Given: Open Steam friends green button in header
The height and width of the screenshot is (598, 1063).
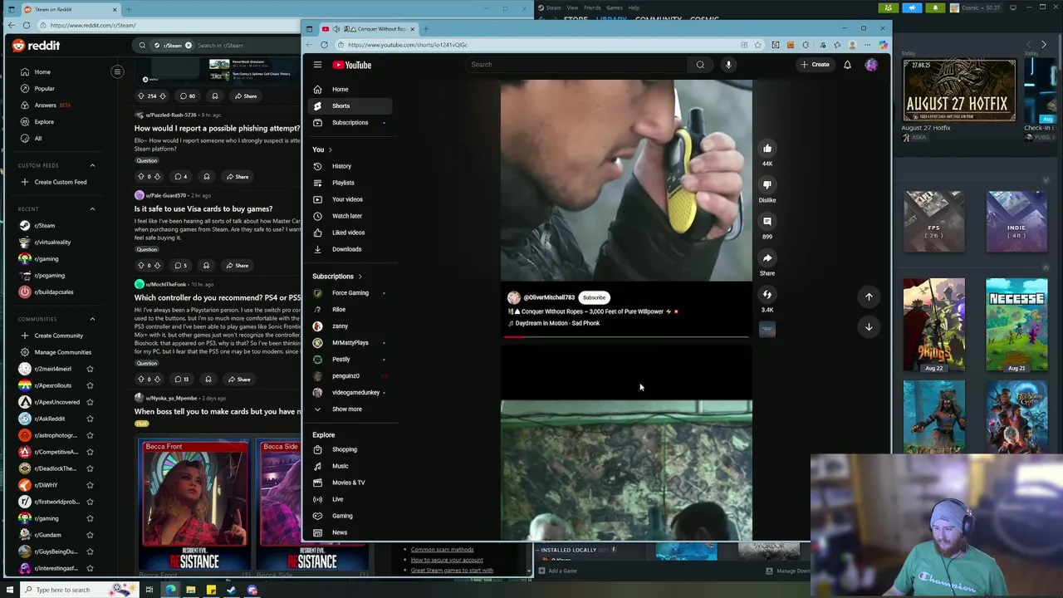Looking at the screenshot, I should point(889,8).
